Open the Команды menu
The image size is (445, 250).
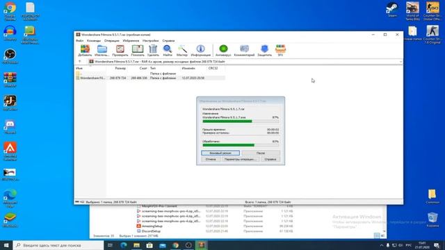94,40
